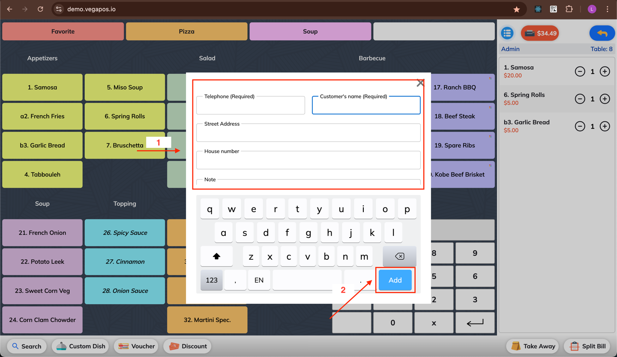Focus the Telephone (Required) field
Image resolution: width=617 pixels, height=357 pixels.
coord(251,105)
